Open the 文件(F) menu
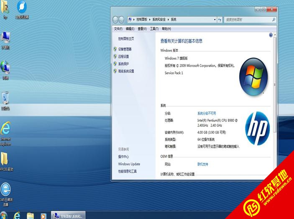Screen dimensions: 294x219 [x=118, y=29]
